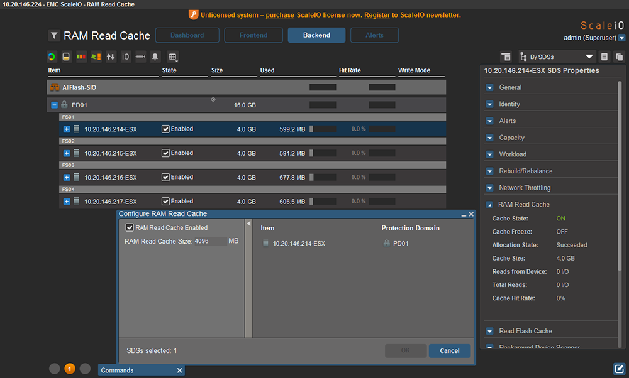Switch to the Dashboard tab
The image size is (629, 378).
187,35
